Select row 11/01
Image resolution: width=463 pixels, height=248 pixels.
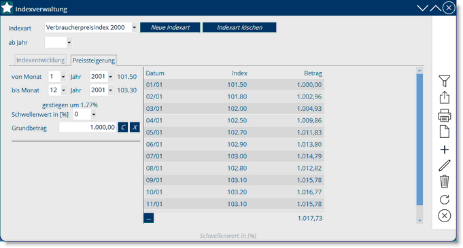[234, 204]
